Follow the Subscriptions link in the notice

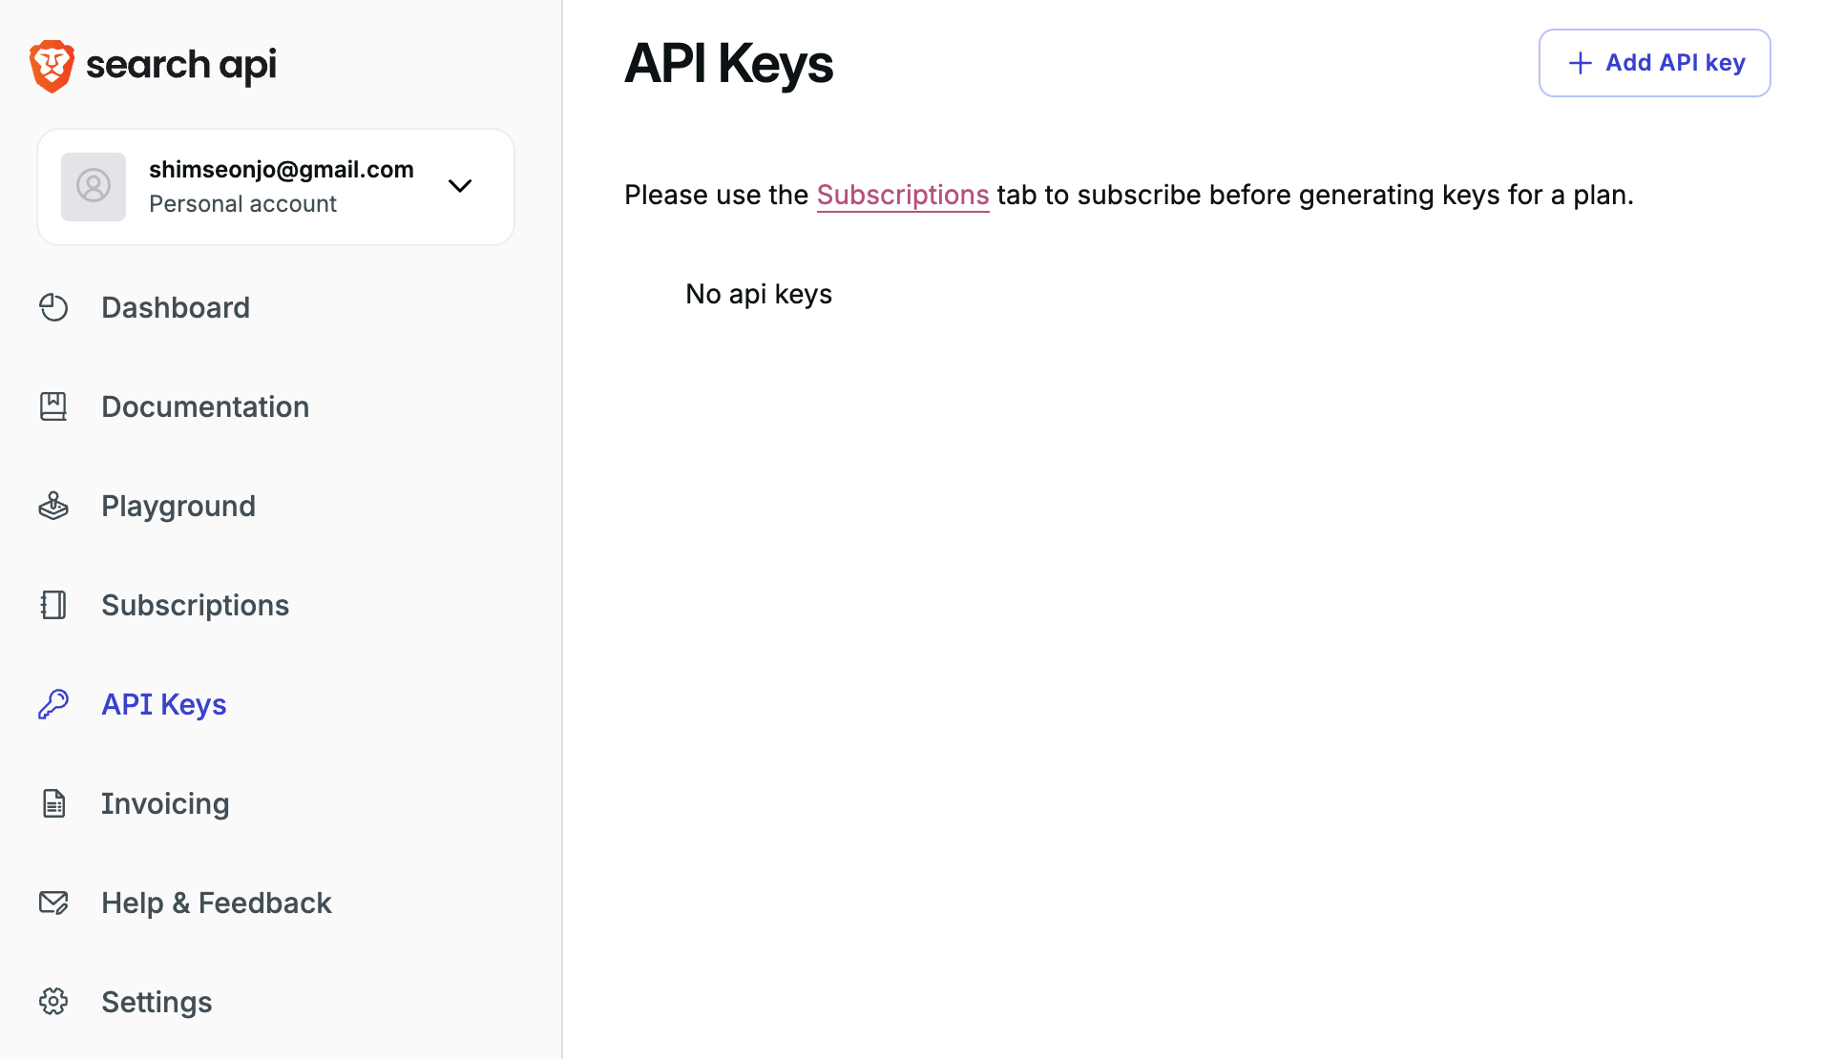[x=902, y=195]
